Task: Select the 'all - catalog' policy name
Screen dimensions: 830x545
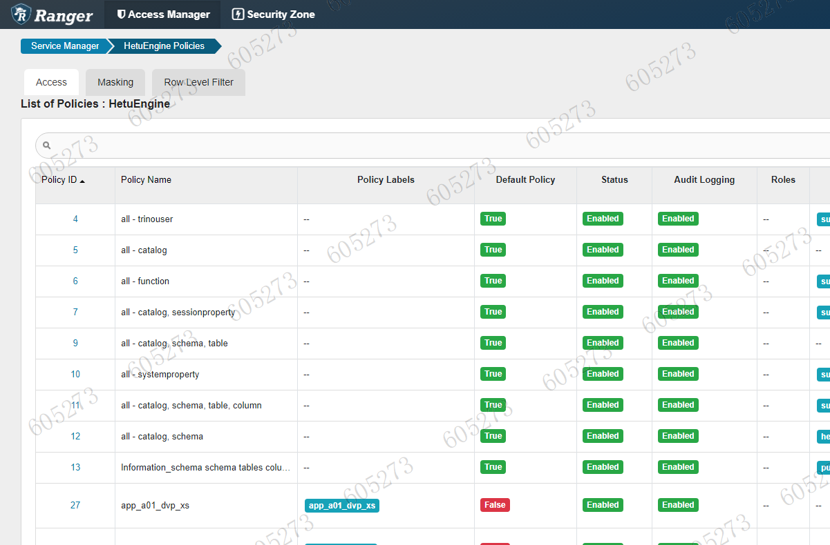Action: click(x=144, y=250)
